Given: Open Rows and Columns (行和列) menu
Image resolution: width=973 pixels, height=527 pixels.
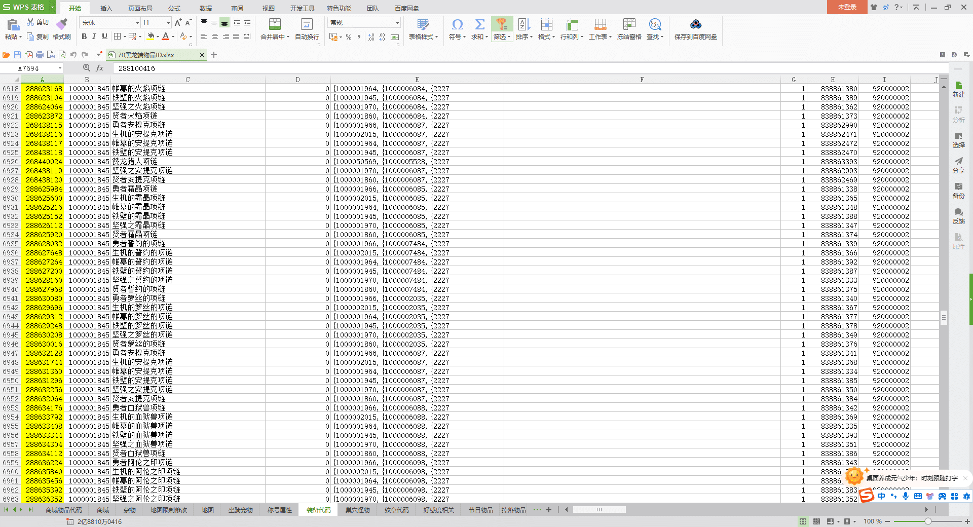Looking at the screenshot, I should (572, 37).
